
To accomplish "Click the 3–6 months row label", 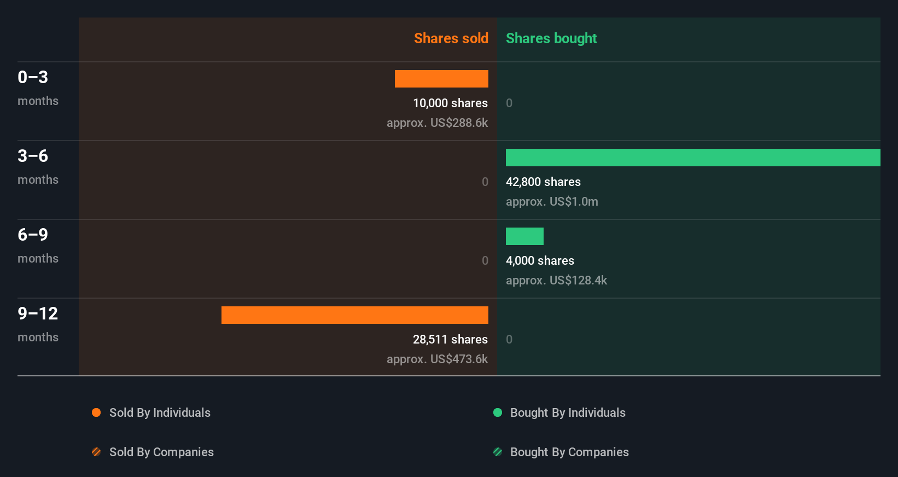I will coord(38,167).
